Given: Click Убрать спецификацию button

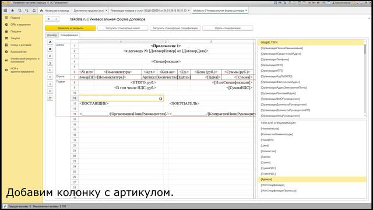Looking at the screenshot, I should (x=228, y=28).
